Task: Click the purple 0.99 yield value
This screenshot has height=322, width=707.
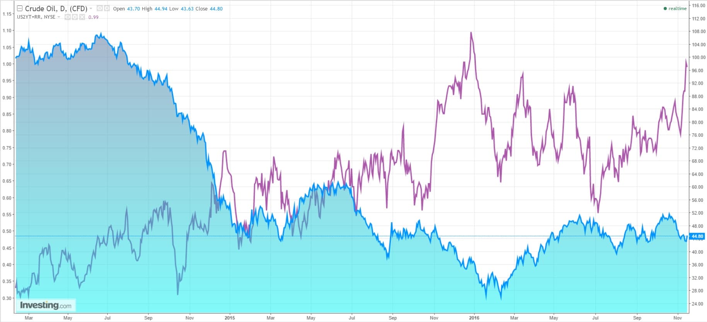Action: coord(93,17)
